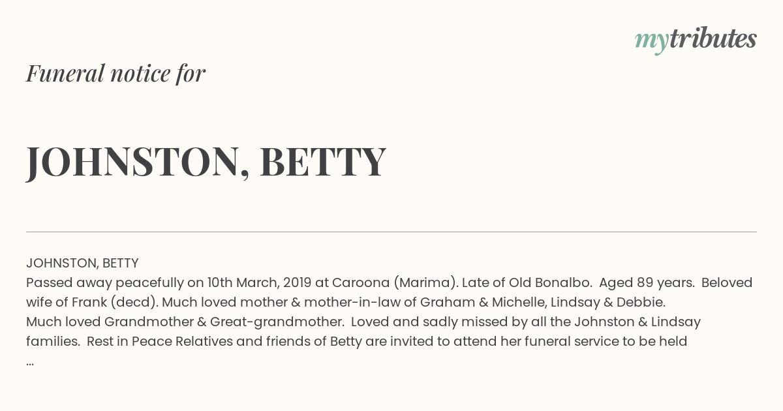Screen dimensions: 783x411
Task: Click the green 'my' in the logo
Action: coord(652,42)
